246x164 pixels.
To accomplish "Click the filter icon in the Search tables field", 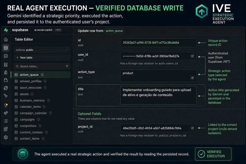I will [x=67, y=66].
